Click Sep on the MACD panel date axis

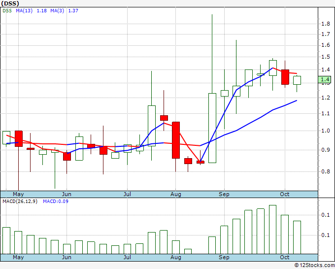tap(224, 257)
